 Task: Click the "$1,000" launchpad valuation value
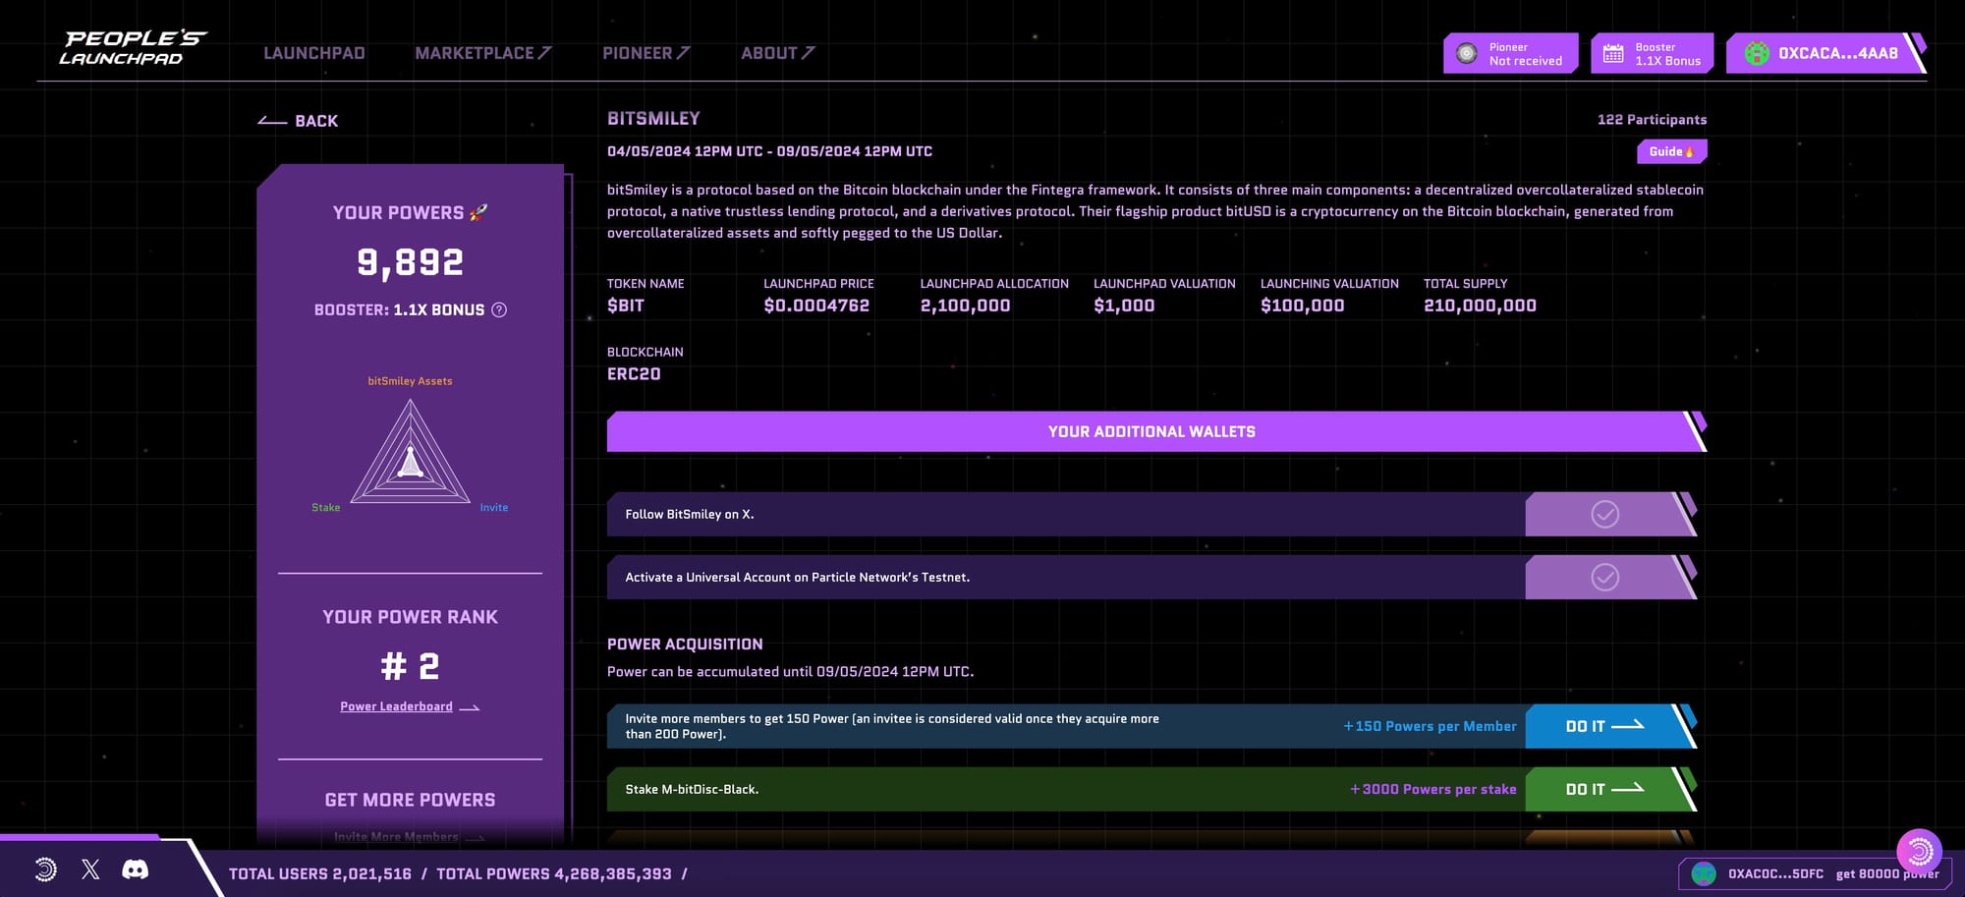coord(1124,306)
